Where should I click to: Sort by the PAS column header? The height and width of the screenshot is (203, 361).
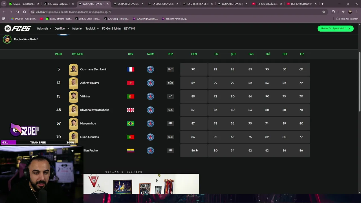pos(251,54)
